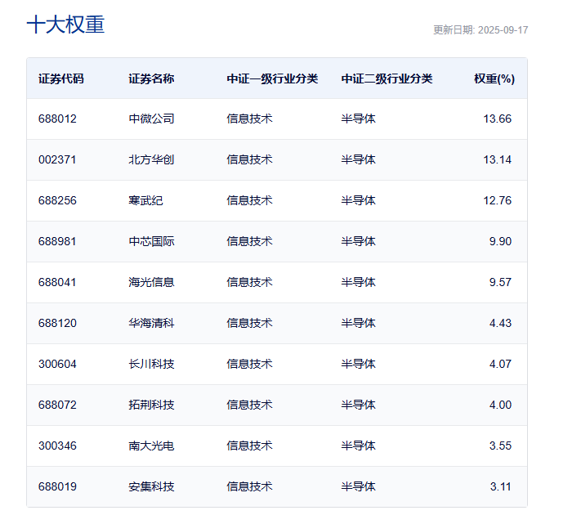Screen dimensions: 581x524
Task: Click the 安集科技 security name
Action: point(151,486)
